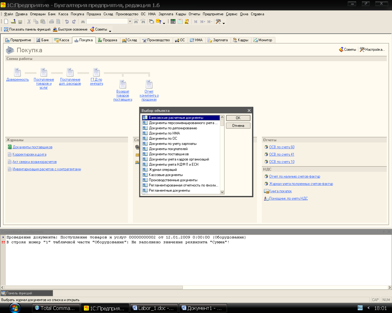
Task: Click the hammer-and-wrench tools toolbar icon
Action: coord(218,21)
